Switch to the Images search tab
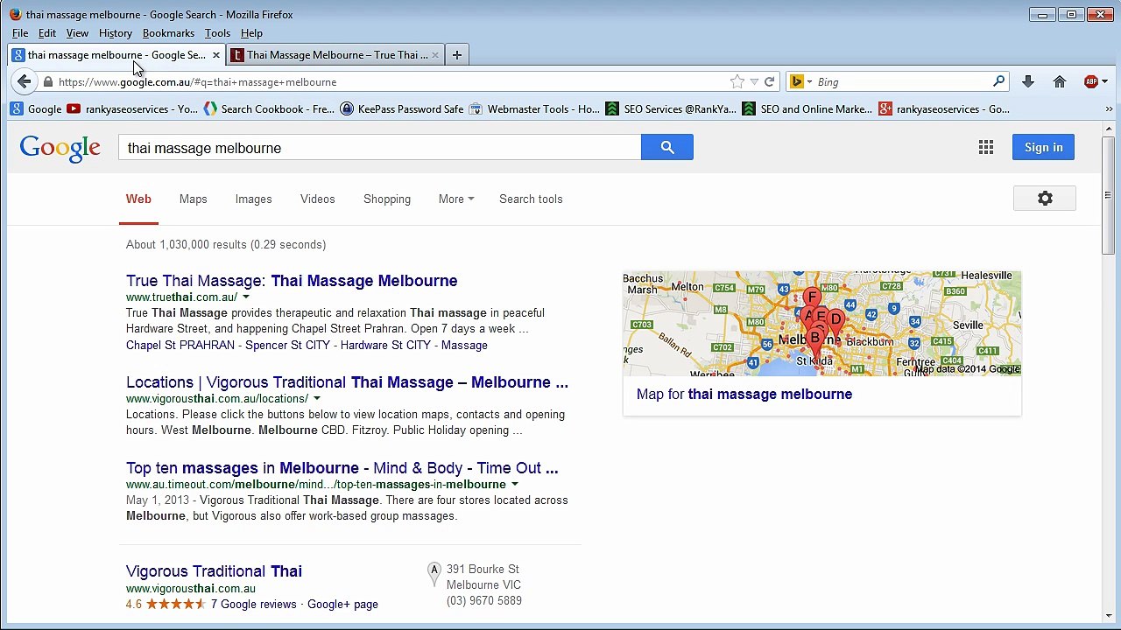 (253, 199)
